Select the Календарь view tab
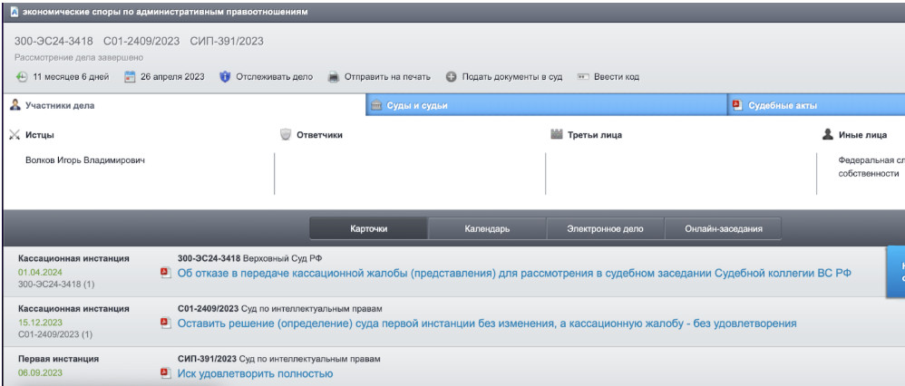The height and width of the screenshot is (386, 905). tap(487, 228)
